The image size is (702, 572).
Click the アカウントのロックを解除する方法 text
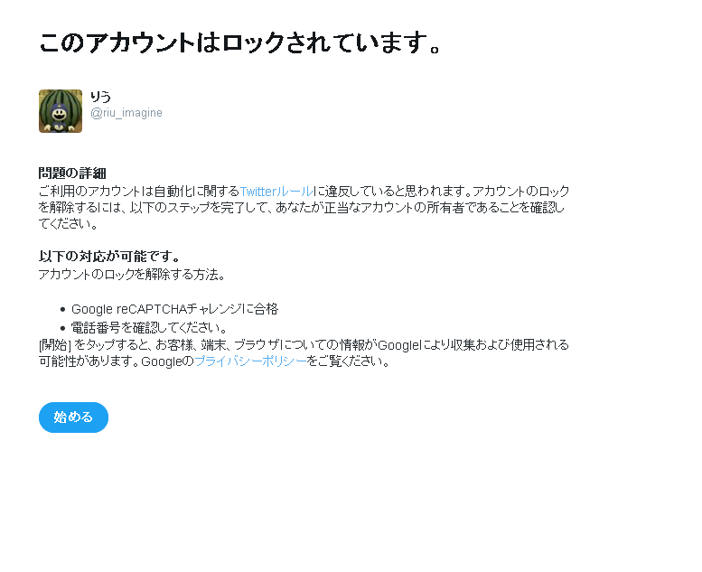point(132,275)
